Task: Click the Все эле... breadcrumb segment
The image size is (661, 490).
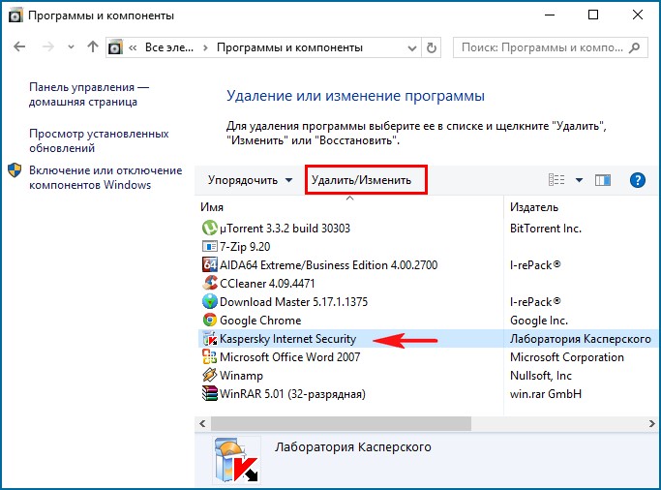Action: coord(169,47)
